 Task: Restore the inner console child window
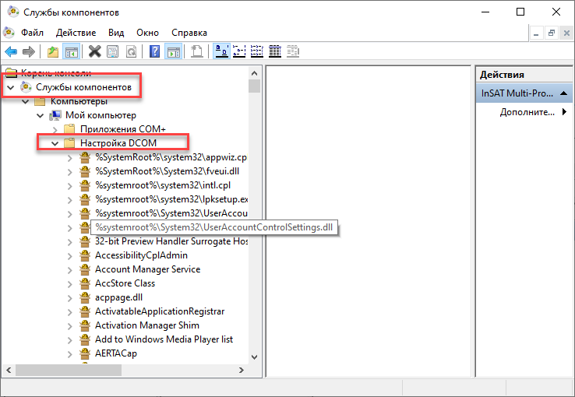point(551,33)
